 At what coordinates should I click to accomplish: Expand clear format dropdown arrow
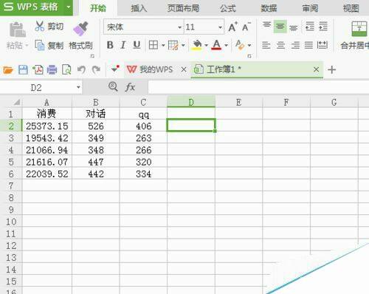click(249, 45)
